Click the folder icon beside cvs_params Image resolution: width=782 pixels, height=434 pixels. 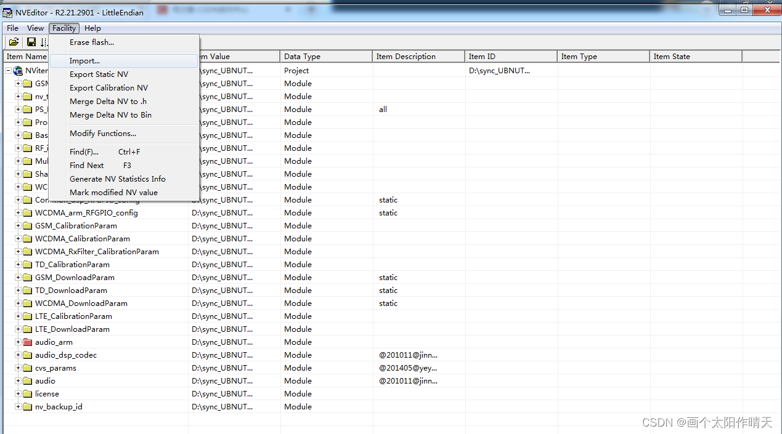pyautogui.click(x=27, y=368)
